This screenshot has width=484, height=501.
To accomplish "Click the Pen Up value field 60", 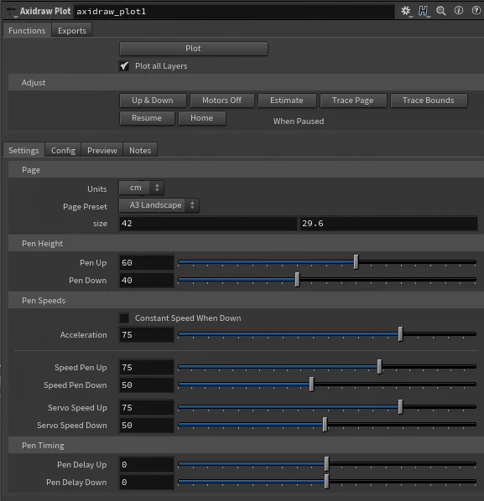I will coord(147,262).
